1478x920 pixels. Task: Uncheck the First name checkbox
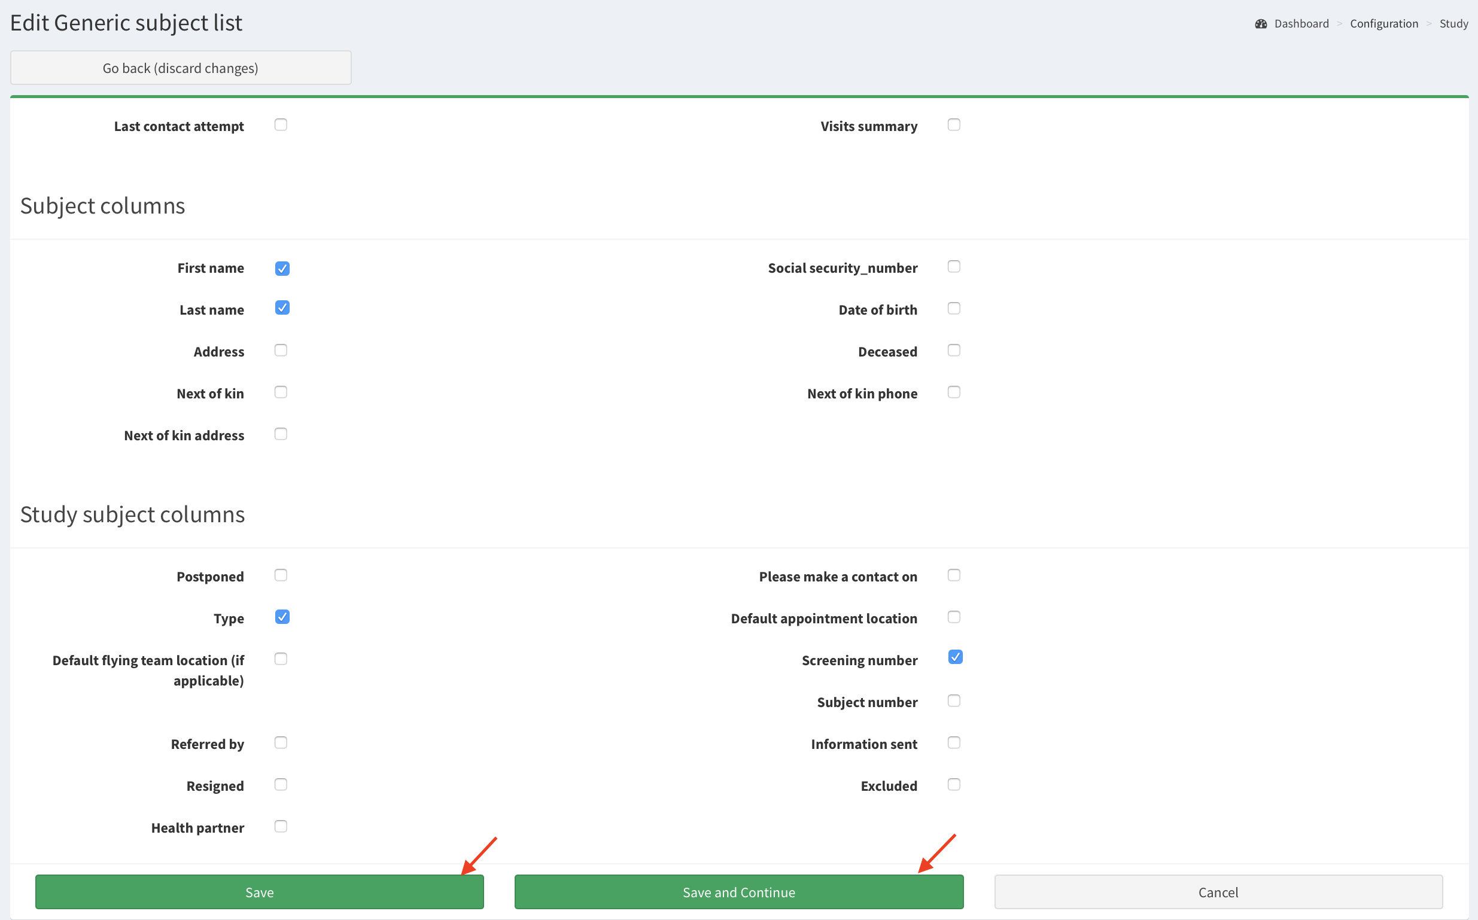[x=282, y=269]
